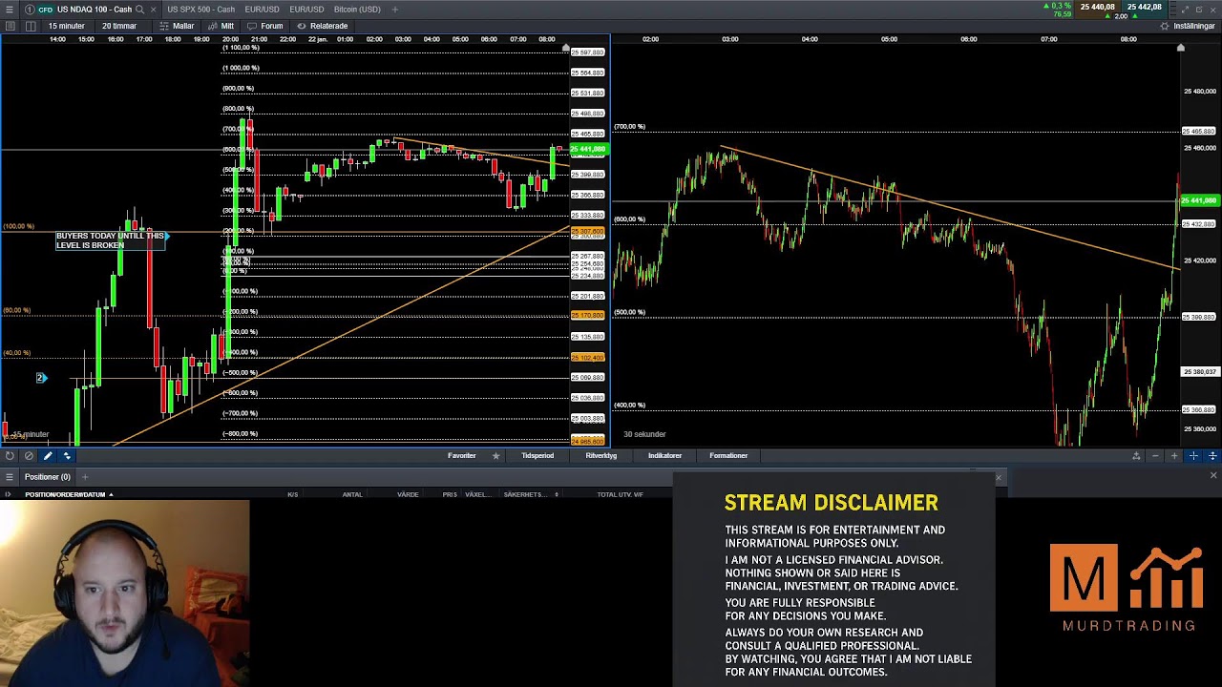Toggle the first blue crosshair icon in the bottom toolbar
Screen dimensions: 1222x687
click(1193, 456)
